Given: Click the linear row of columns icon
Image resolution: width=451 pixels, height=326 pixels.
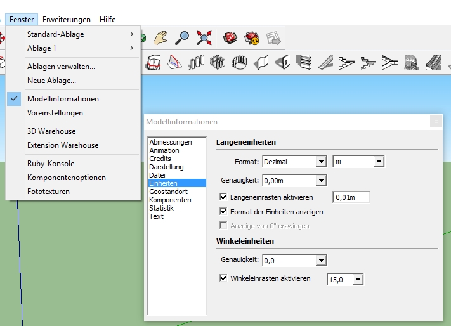Looking at the screenshot, I should (x=196, y=62).
